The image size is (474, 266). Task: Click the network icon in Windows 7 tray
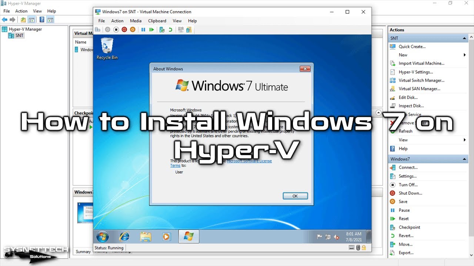(328, 237)
